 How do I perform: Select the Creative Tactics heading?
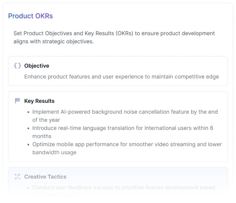(45, 177)
